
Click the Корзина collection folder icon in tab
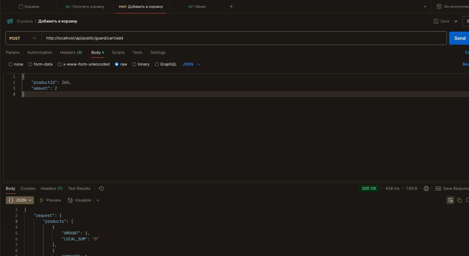tap(21, 7)
